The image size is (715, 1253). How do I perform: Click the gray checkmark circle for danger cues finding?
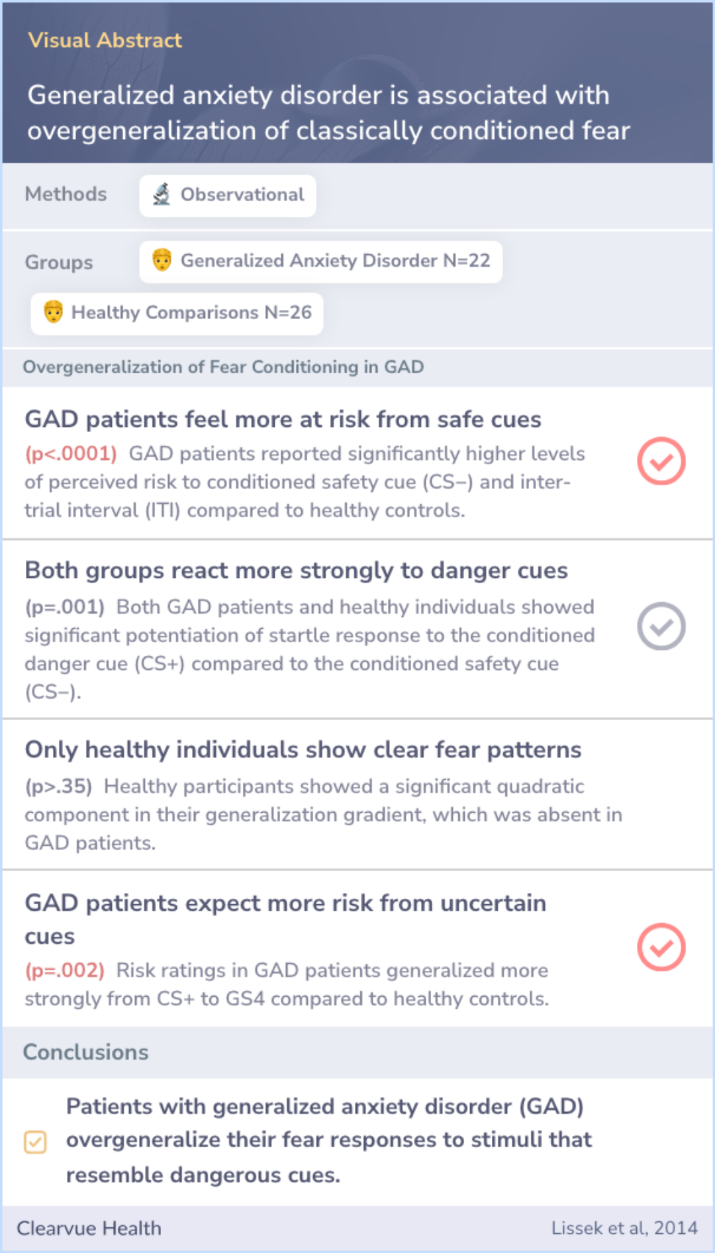661,626
